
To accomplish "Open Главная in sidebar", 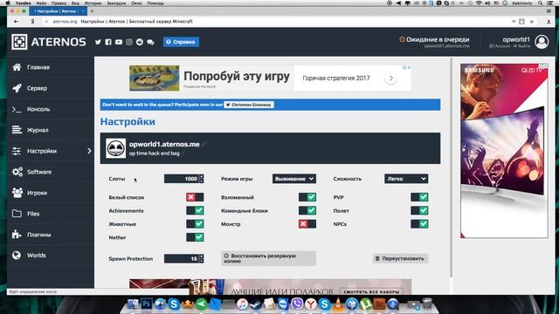I will click(51, 67).
